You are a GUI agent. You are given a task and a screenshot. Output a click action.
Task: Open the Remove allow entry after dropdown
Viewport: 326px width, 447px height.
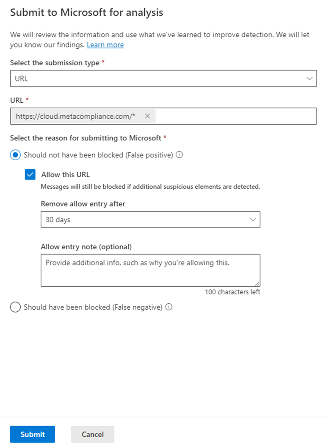[x=150, y=219]
